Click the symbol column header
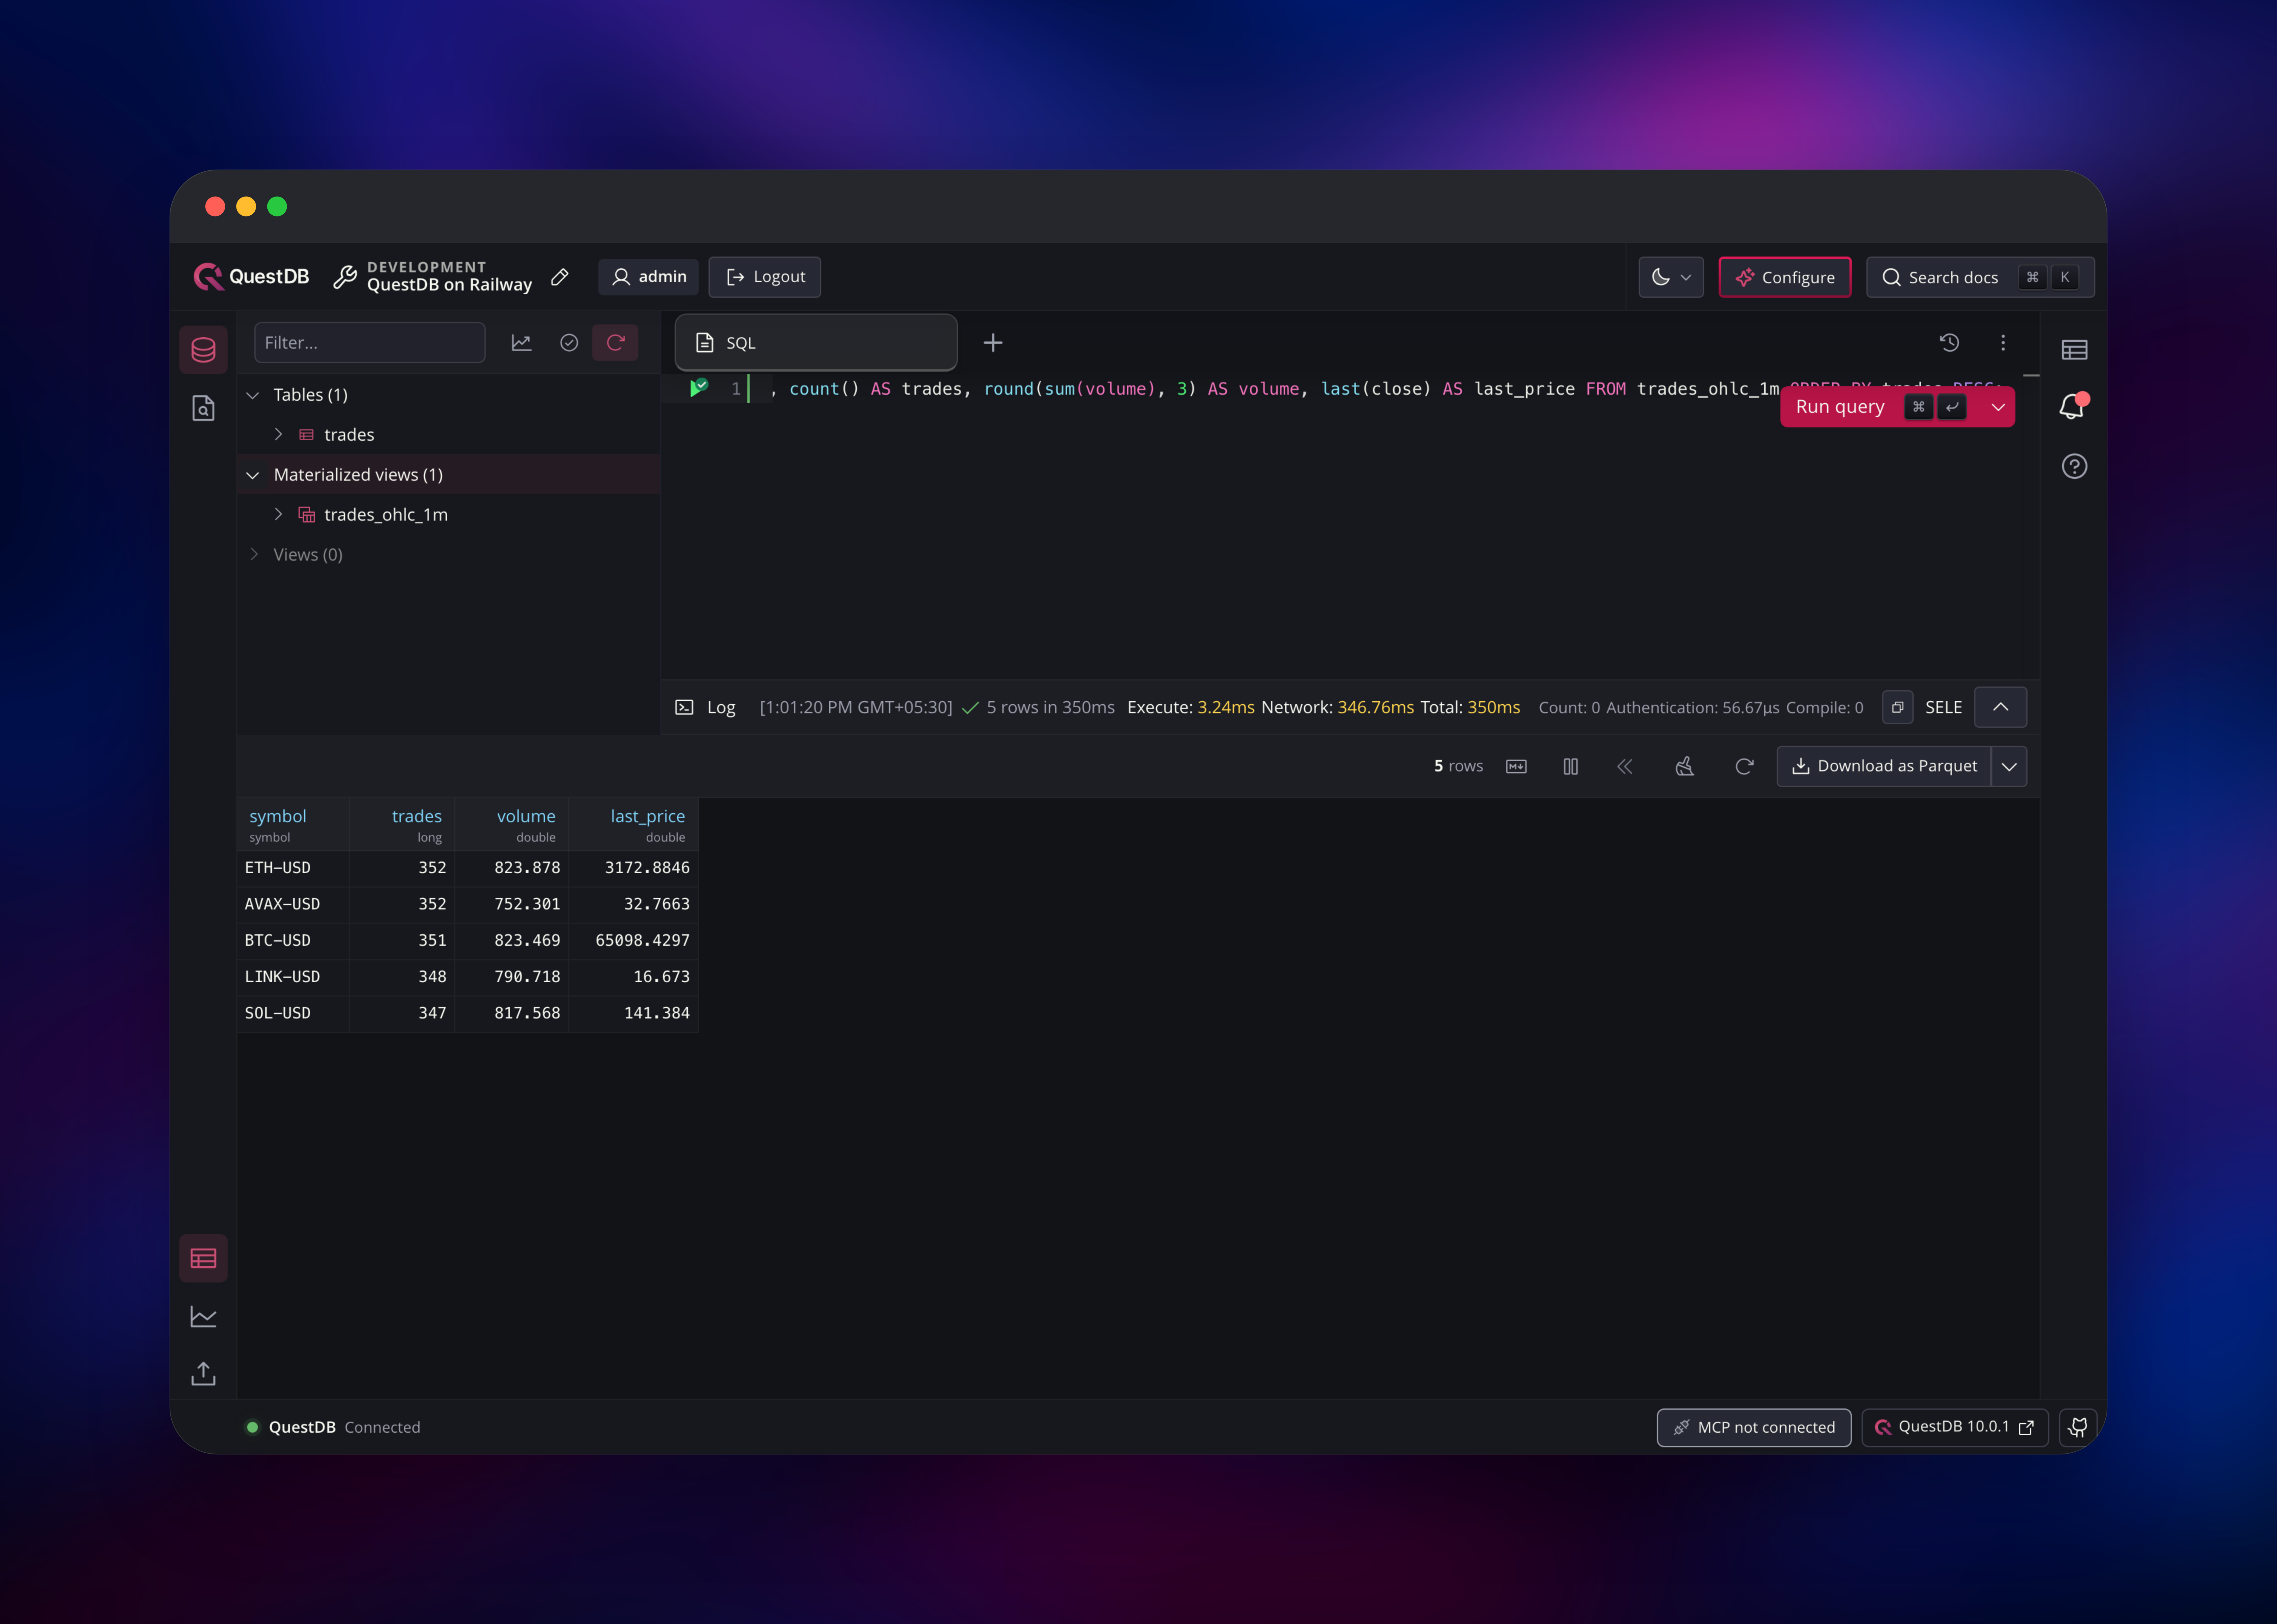Screen dimensions: 2277x1624 (x=293, y=825)
